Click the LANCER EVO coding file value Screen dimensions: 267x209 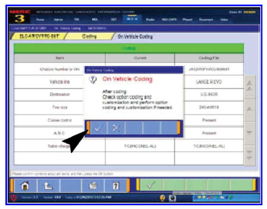[209, 82]
